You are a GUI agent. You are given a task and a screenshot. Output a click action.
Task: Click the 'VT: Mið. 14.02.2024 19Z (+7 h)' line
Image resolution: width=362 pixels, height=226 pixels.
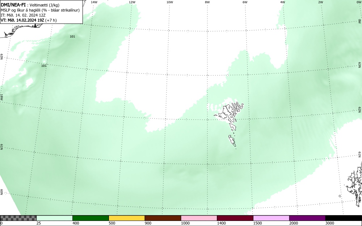[29, 20]
